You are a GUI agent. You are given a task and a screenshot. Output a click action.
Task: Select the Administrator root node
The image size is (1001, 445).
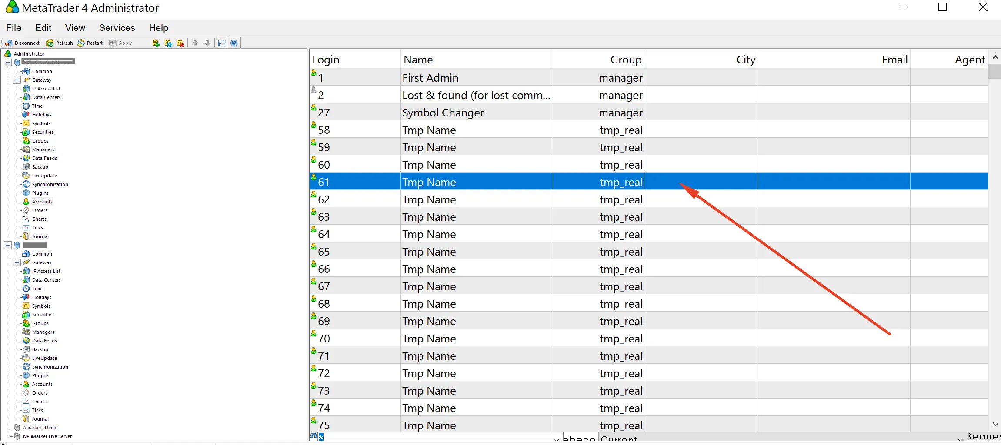29,54
